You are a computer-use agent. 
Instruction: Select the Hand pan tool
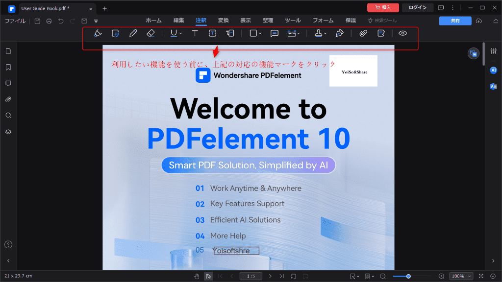[197, 276]
